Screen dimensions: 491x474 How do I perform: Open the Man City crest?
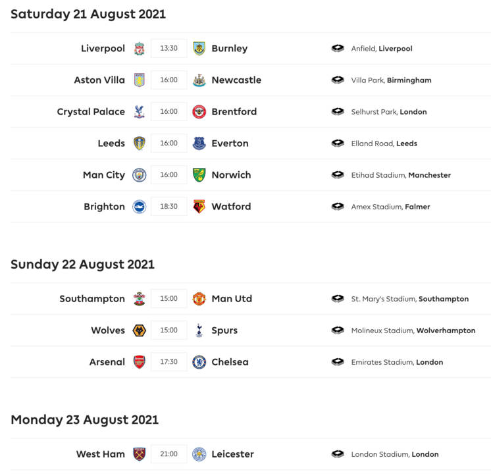[139, 175]
